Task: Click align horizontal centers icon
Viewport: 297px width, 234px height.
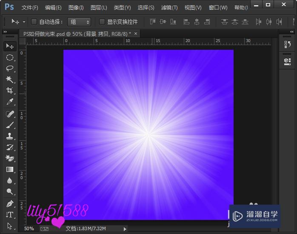Action: [x=197, y=22]
